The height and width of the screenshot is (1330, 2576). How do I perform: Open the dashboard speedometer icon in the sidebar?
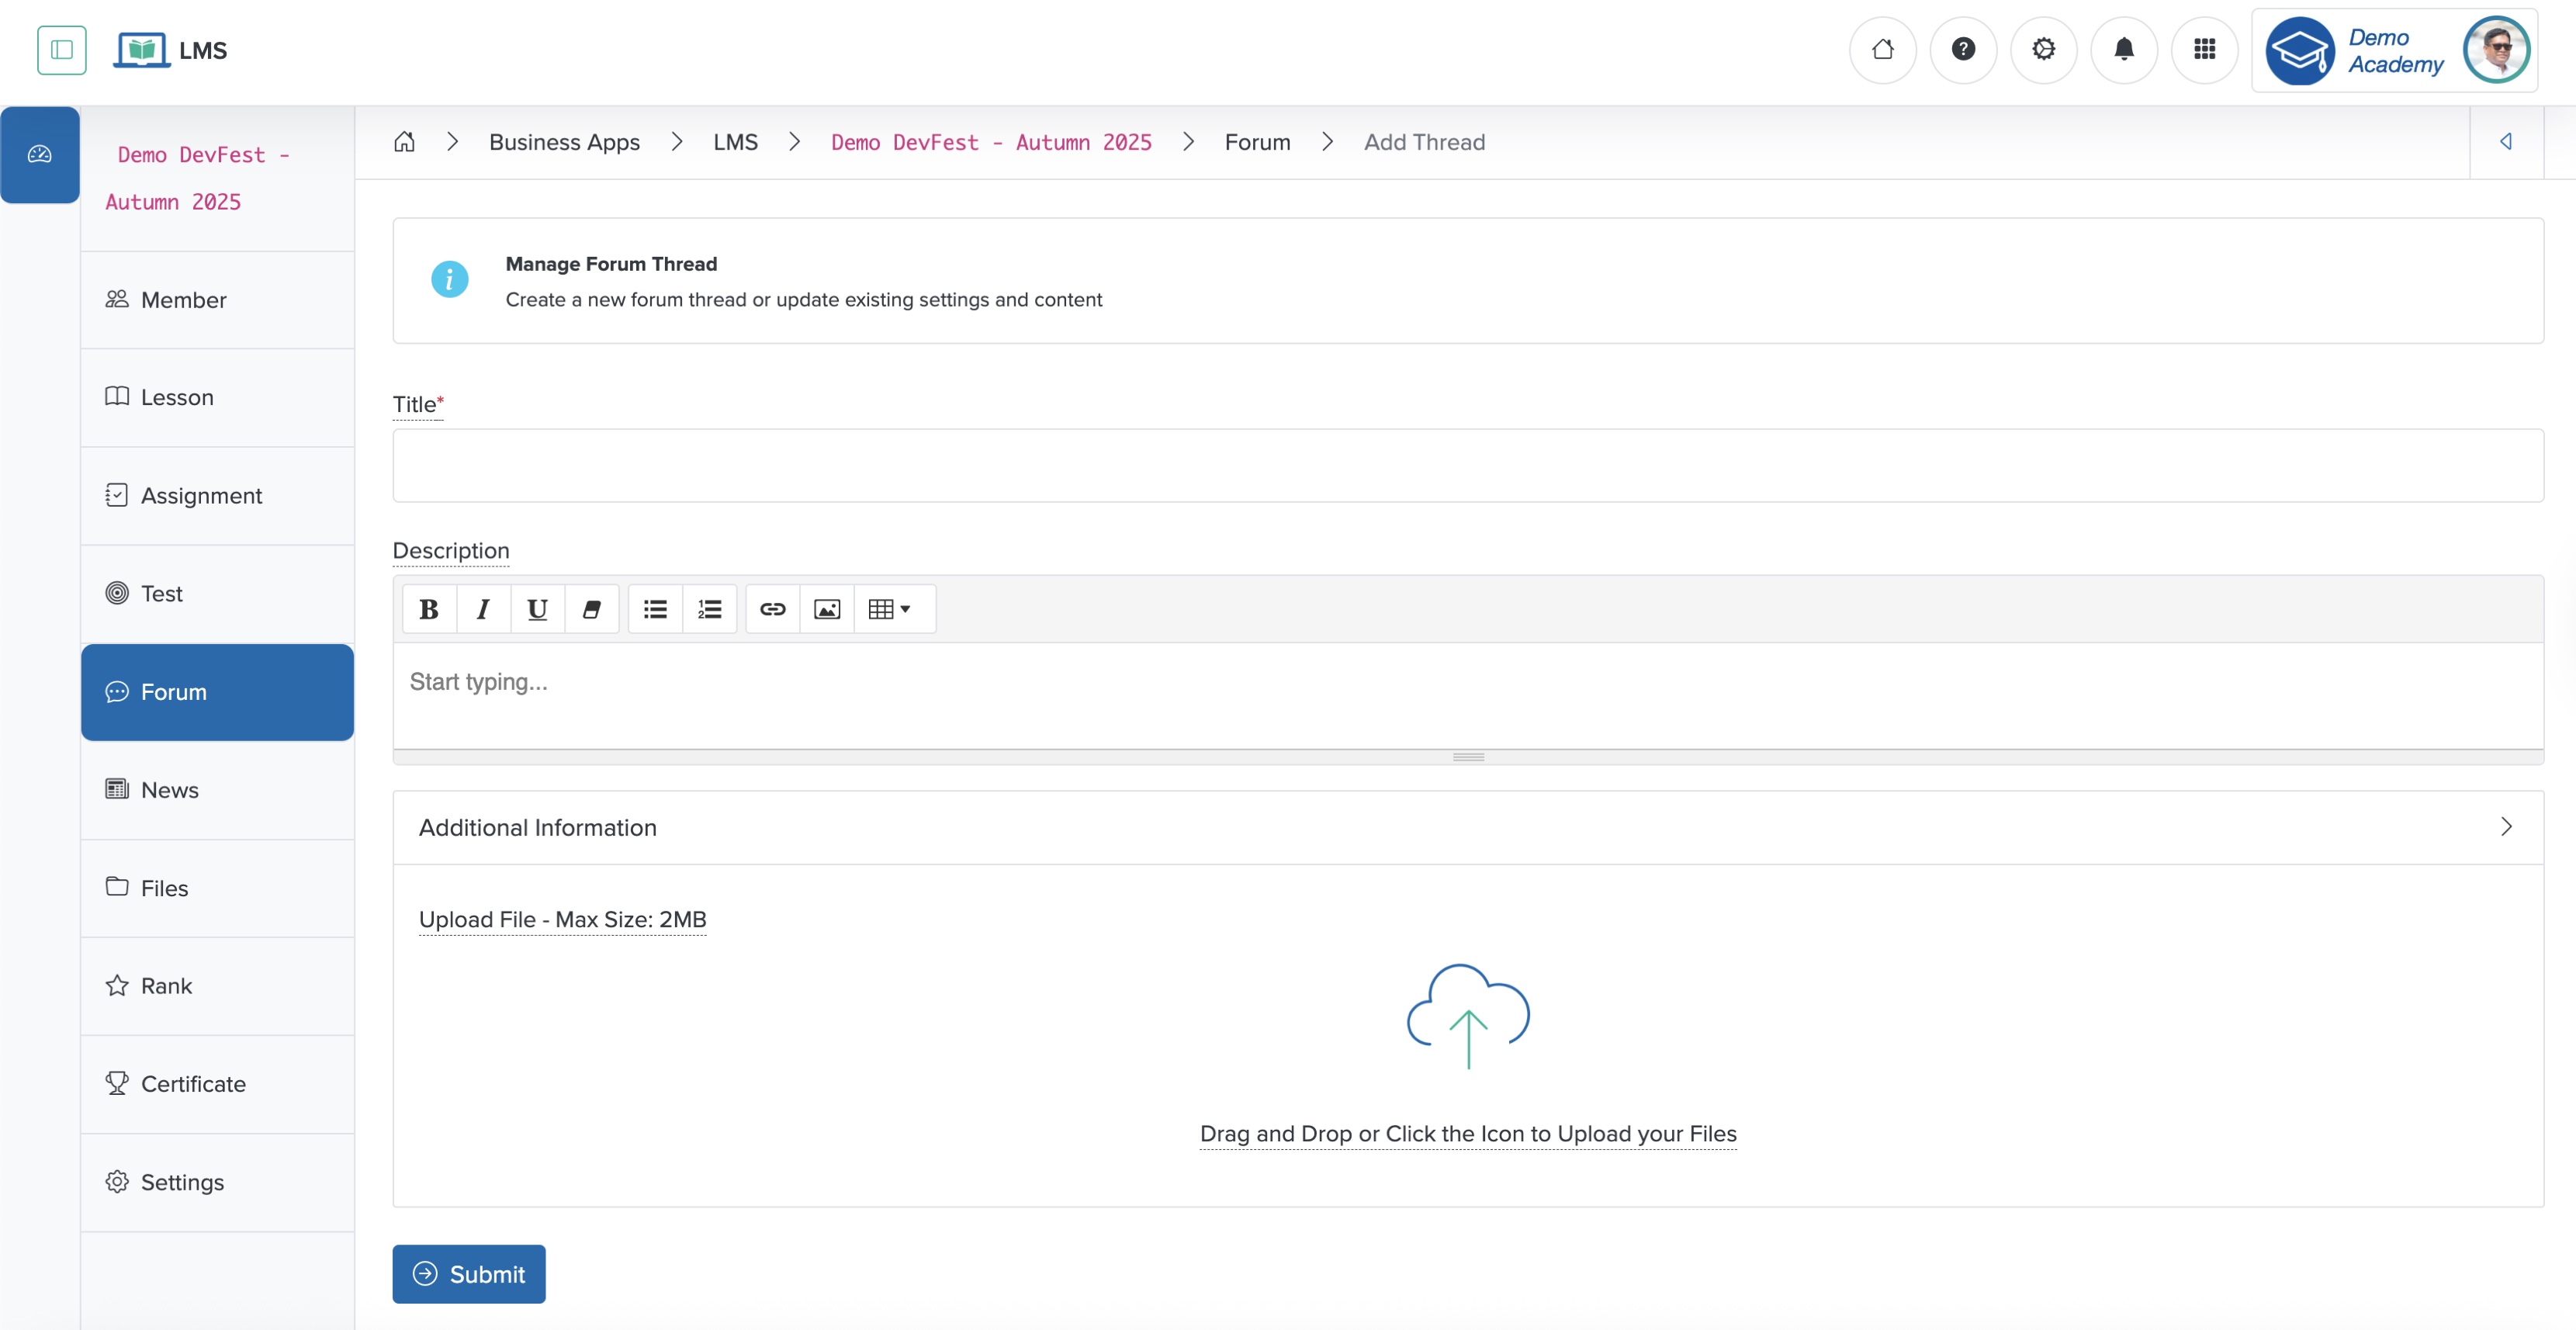(40, 154)
